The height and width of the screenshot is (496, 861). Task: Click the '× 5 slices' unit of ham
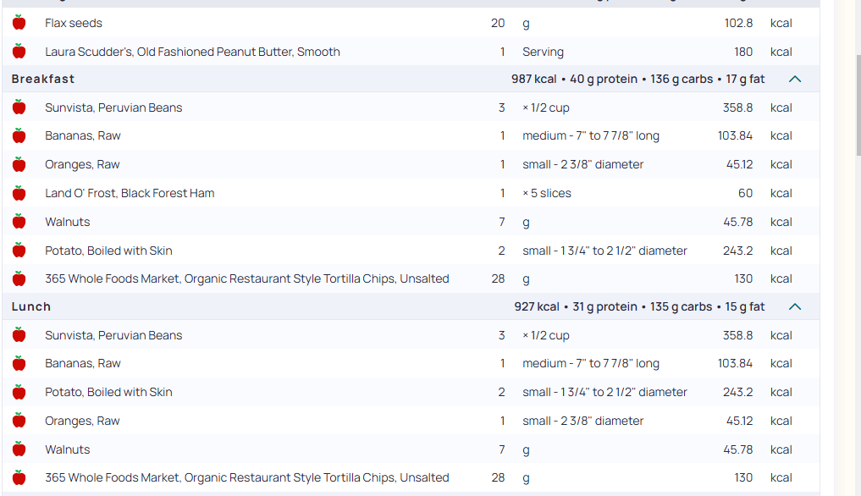click(x=547, y=193)
